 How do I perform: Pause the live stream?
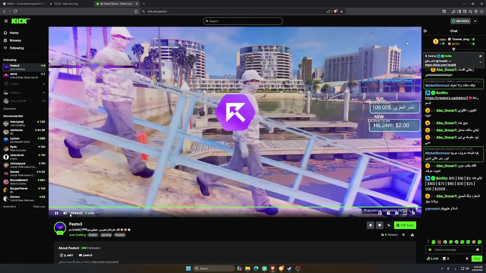(57, 213)
